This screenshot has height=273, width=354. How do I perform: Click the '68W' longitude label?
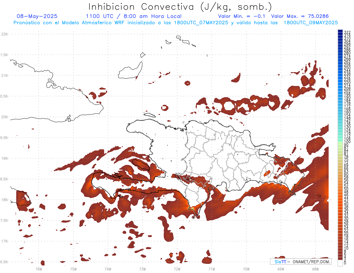click(315, 269)
